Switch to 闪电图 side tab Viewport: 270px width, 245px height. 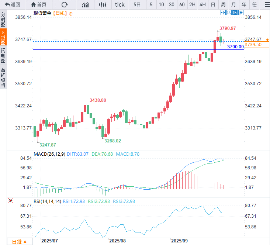pyautogui.click(x=3, y=55)
